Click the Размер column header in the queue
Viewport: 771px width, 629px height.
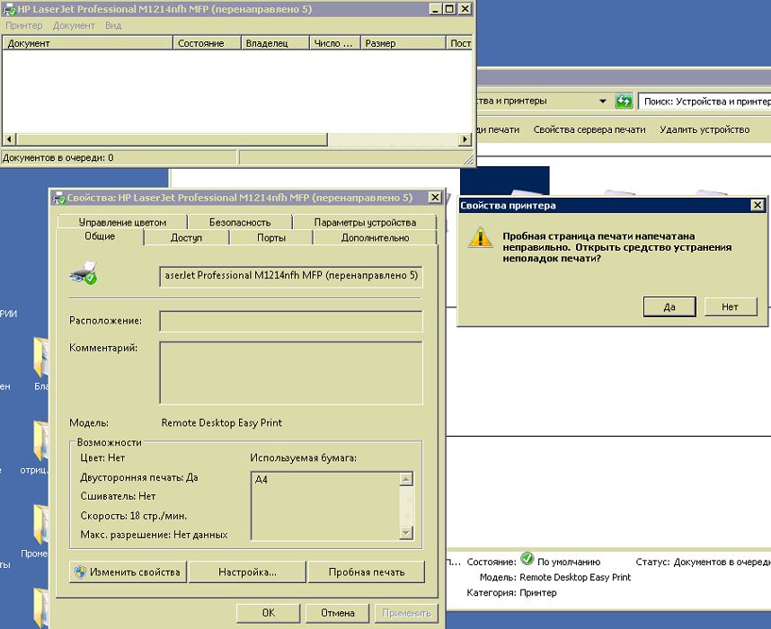pos(403,43)
